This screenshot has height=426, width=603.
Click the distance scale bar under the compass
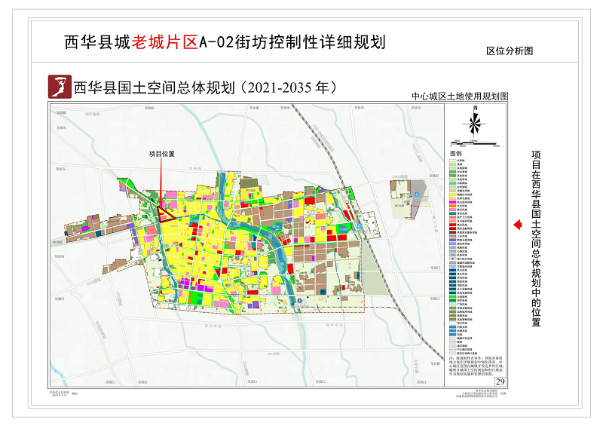click(x=474, y=143)
